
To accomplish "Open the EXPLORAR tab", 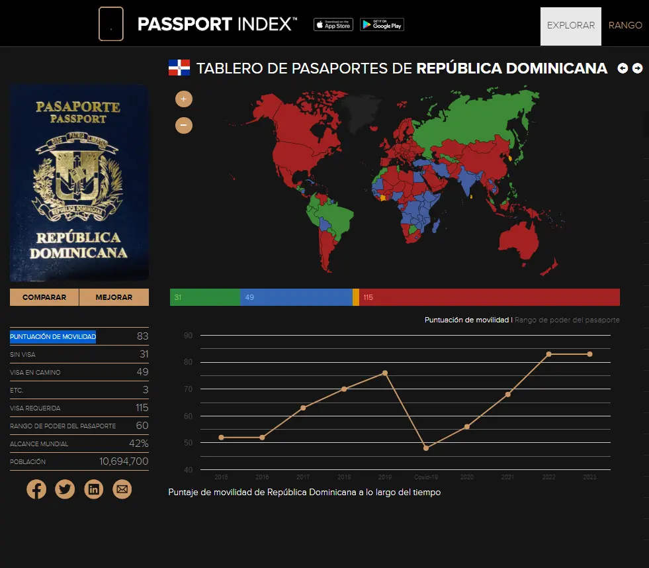I will pos(570,26).
